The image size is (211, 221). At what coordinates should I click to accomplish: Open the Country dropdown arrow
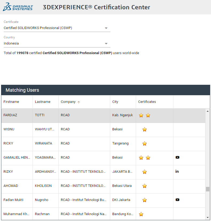(x=106, y=43)
